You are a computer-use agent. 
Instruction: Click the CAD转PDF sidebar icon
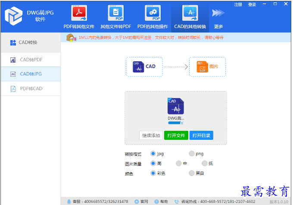coord(13,60)
